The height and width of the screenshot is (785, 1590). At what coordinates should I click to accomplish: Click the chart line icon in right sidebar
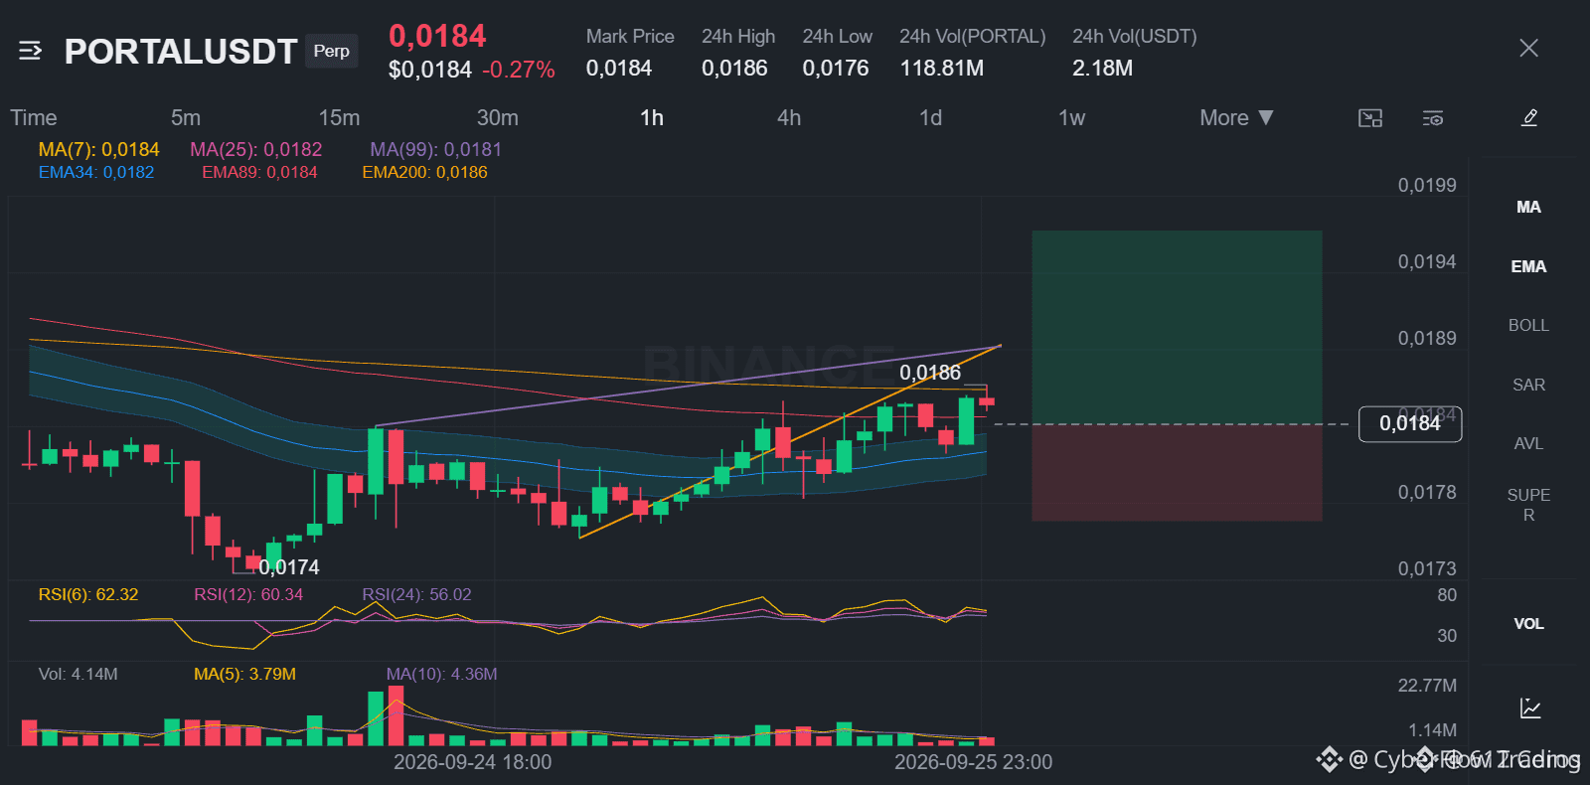tap(1530, 708)
